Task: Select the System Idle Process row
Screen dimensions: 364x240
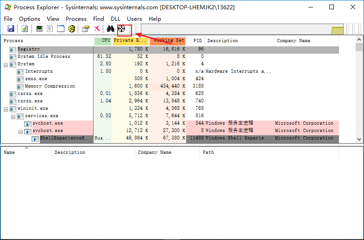Action: click(x=170, y=57)
